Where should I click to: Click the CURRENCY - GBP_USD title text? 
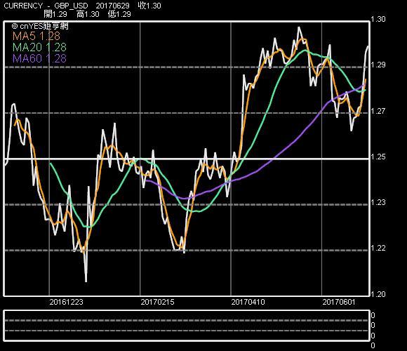46,6
